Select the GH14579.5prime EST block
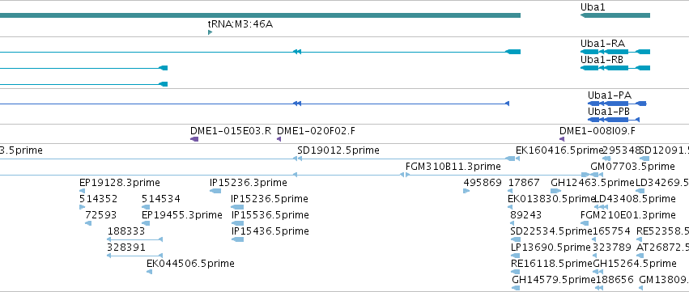 (x=516, y=288)
